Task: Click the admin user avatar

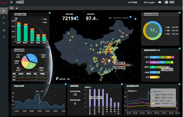Action: (x=166, y=2)
